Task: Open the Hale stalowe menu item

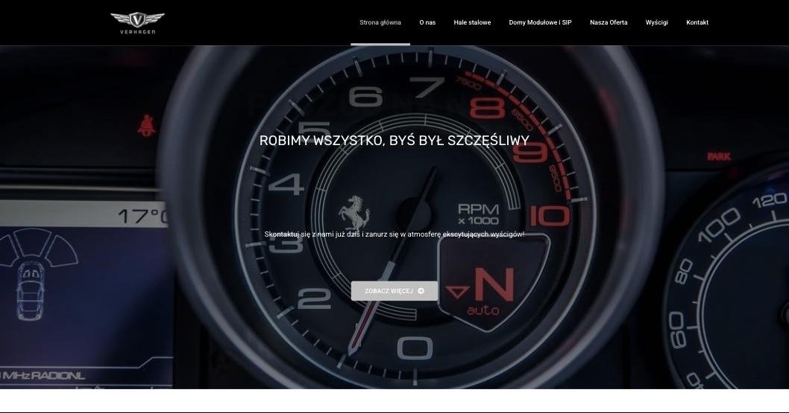Action: (472, 22)
